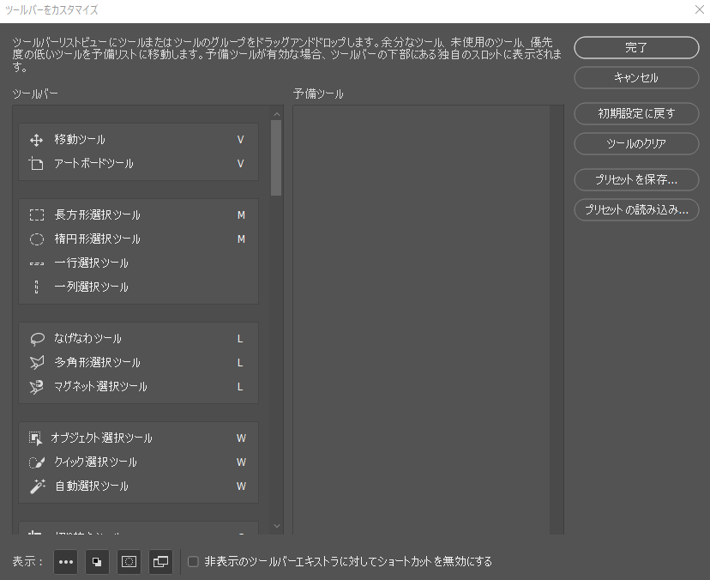This screenshot has height=580, width=710.
Task: Open プリセットの読み込み... dialog
Action: [x=636, y=210]
